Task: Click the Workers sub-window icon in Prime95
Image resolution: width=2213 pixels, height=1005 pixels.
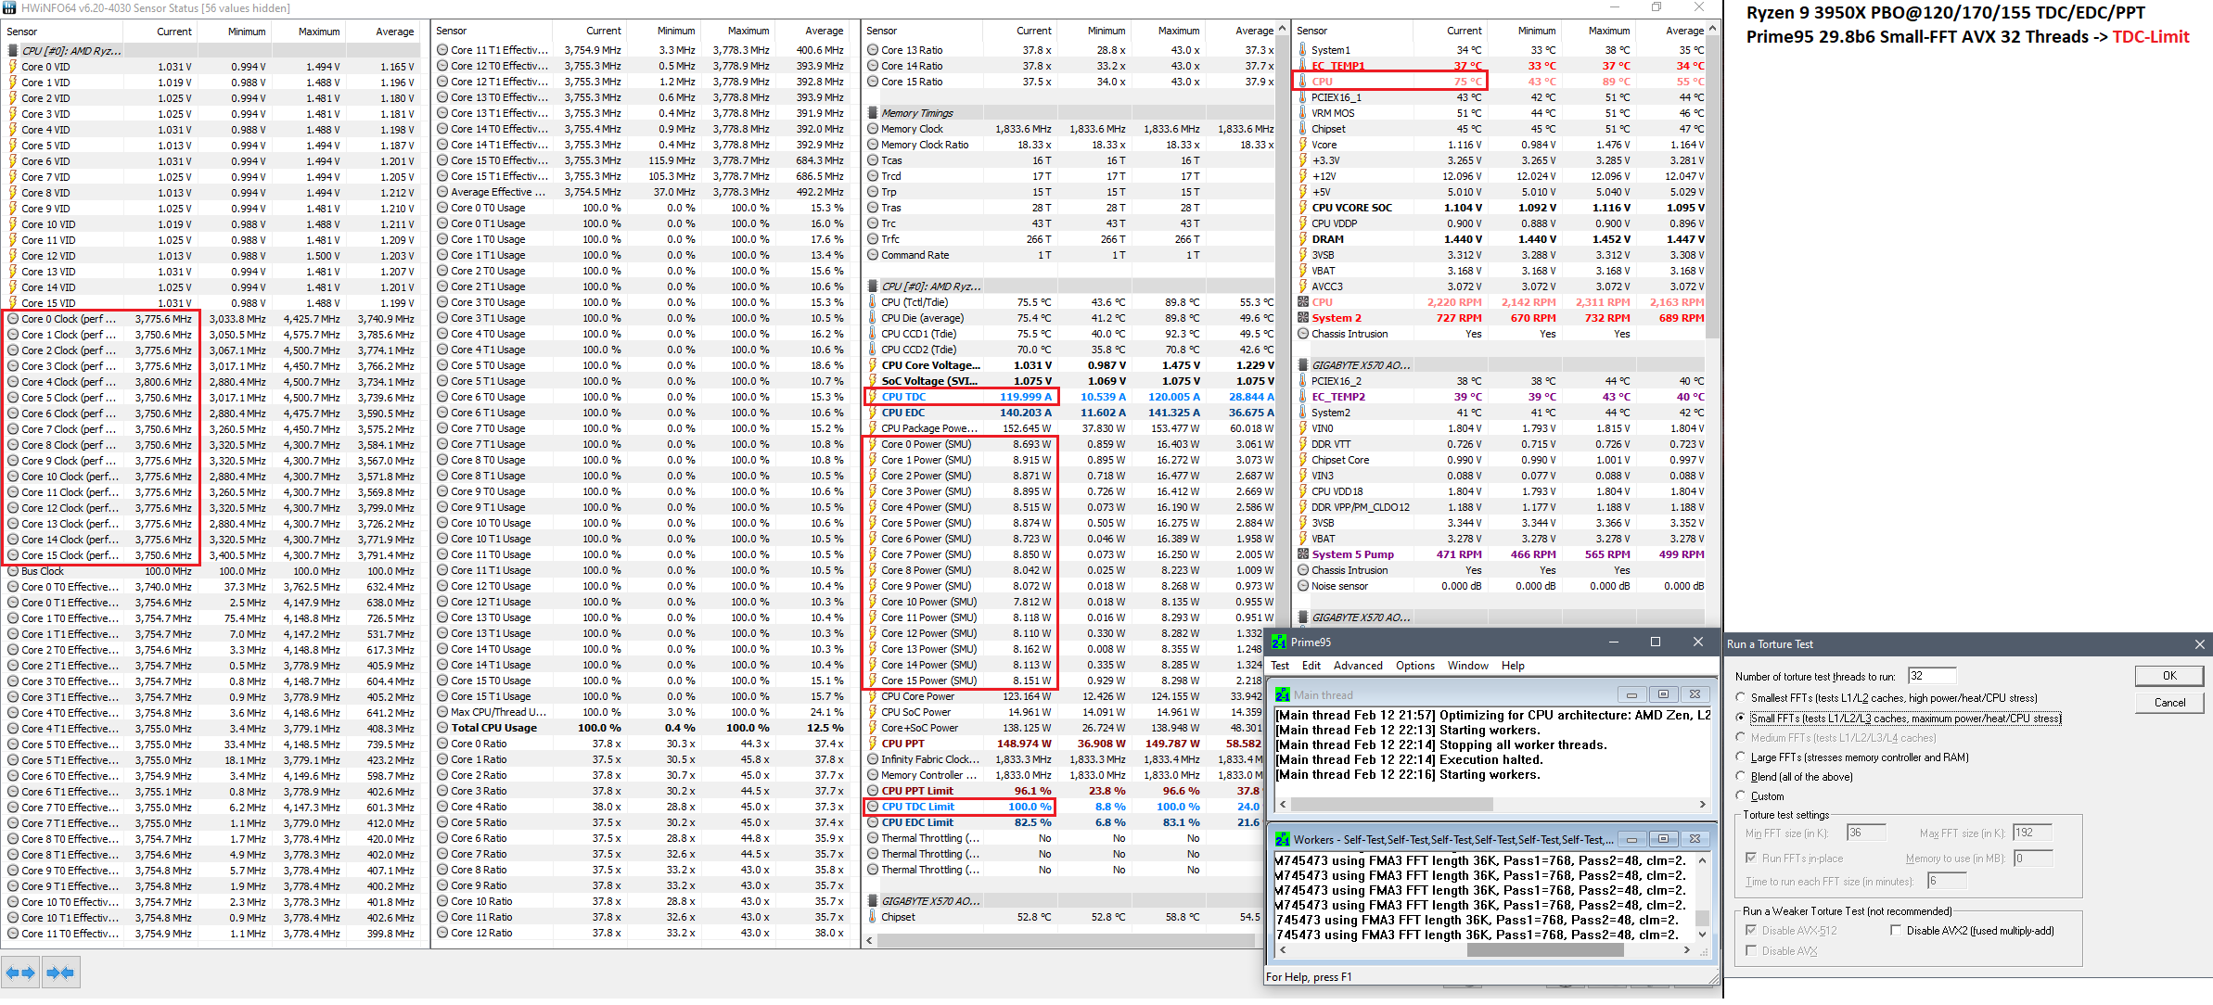Action: pyautogui.click(x=1283, y=839)
